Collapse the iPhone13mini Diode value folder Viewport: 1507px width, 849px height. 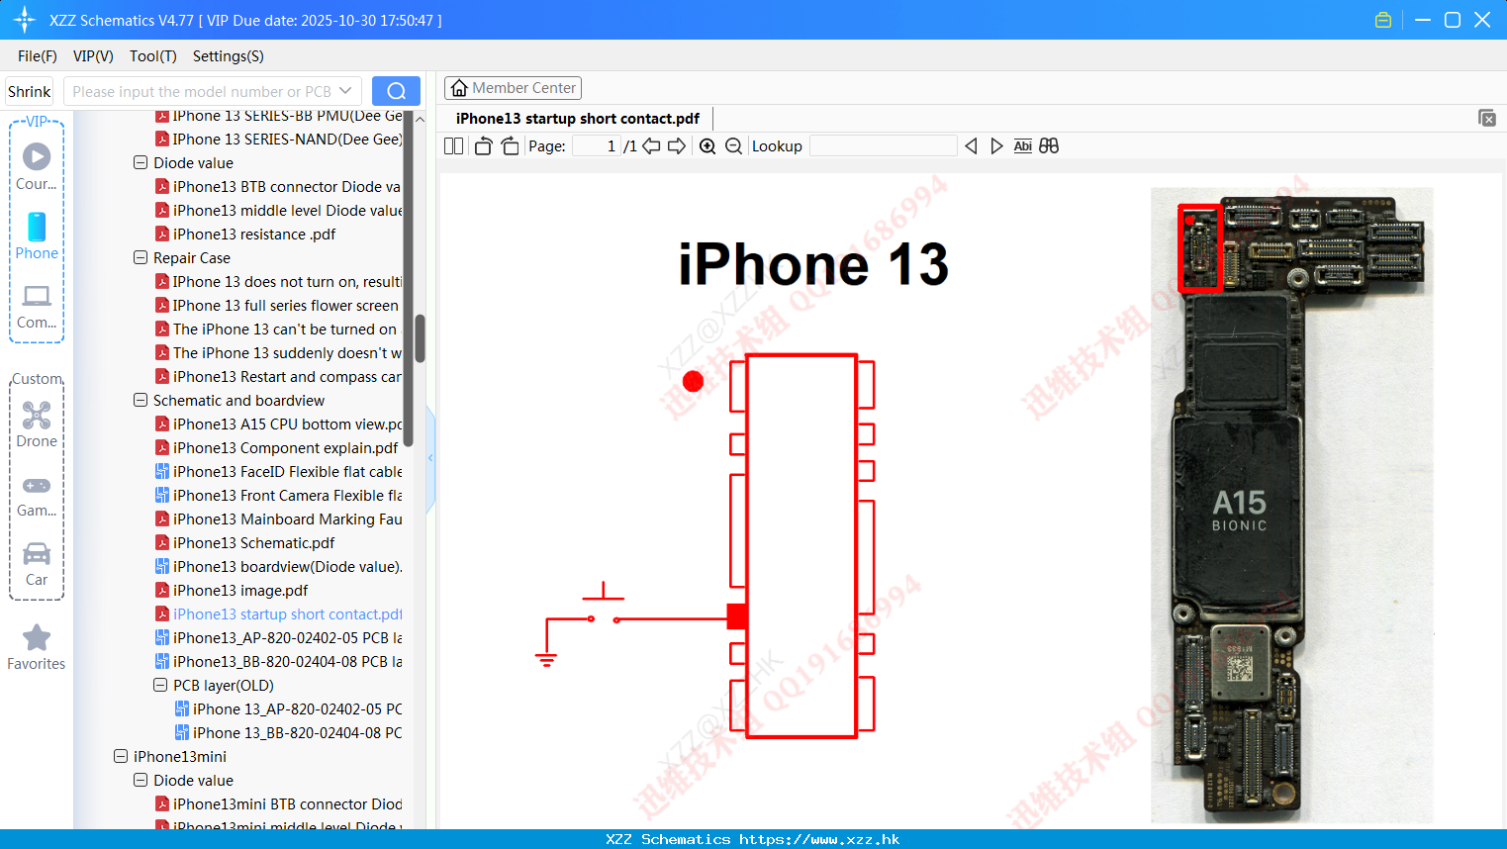141,780
